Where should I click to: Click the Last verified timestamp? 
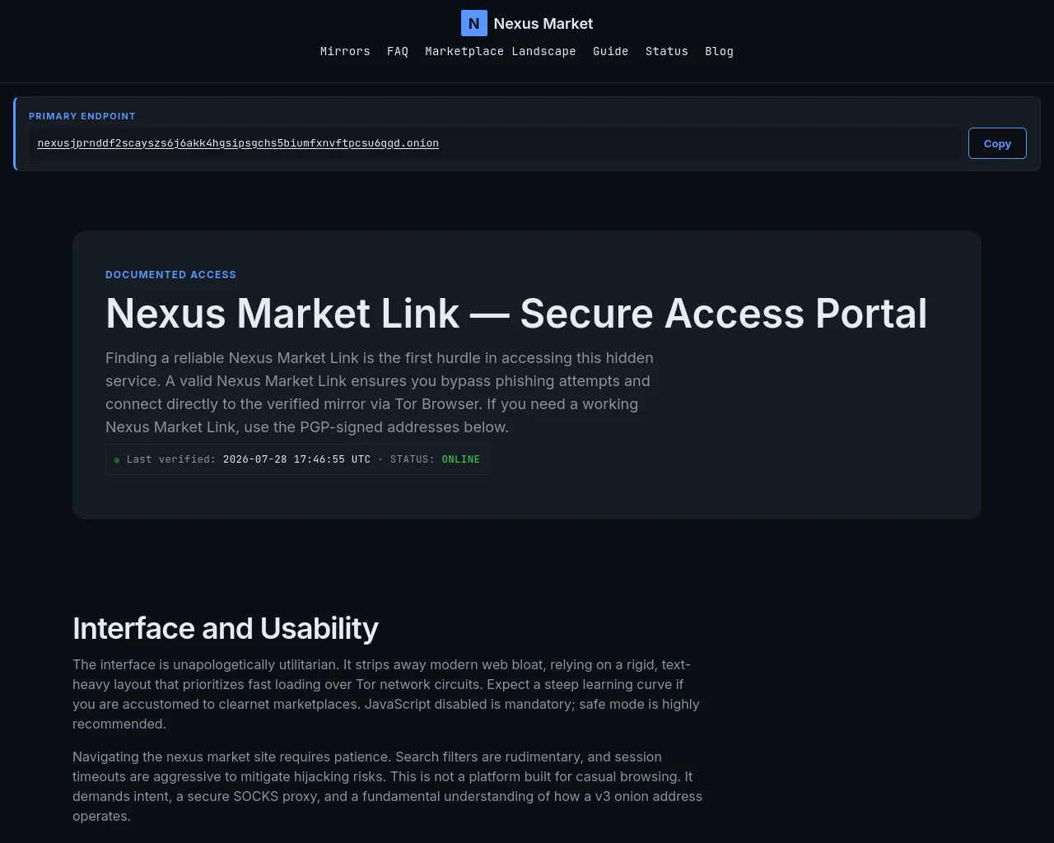coord(296,459)
